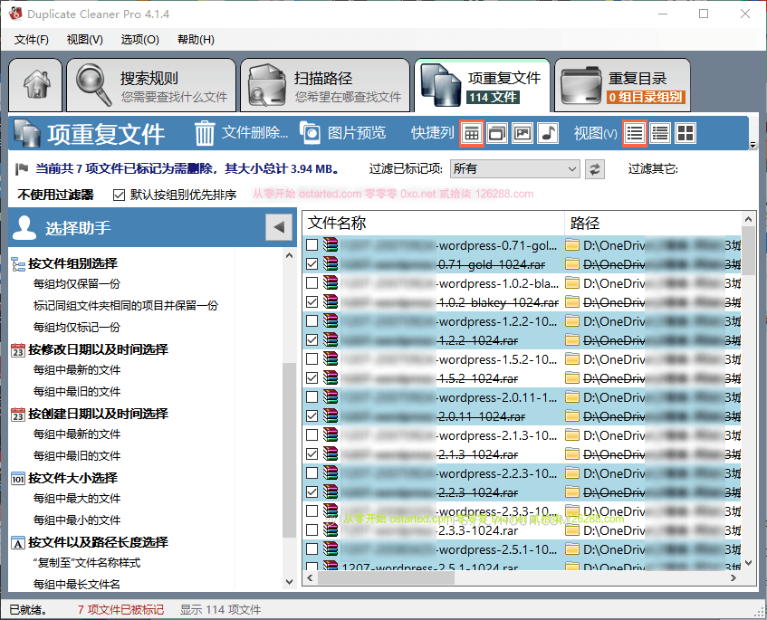Viewport: 767px width, 620px height.
Task: Click status text 7 项文件已被标记
Action: 120,610
